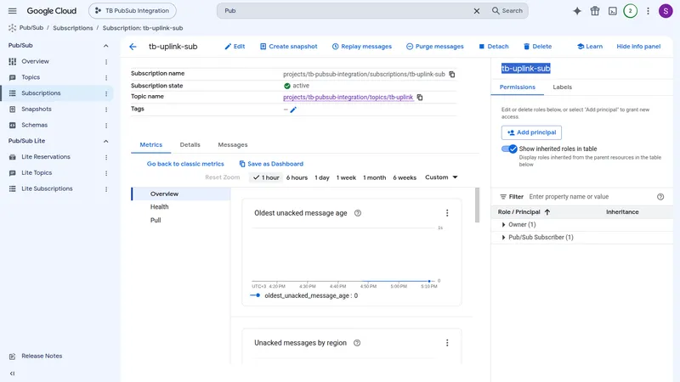Select the 1 week time range
Viewport: 680px width, 382px height.
346,177
